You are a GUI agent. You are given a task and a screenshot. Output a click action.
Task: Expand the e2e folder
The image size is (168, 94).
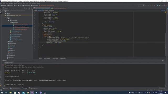(6, 14)
